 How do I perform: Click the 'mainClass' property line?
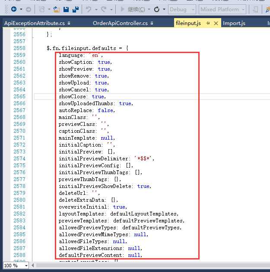coord(79,117)
